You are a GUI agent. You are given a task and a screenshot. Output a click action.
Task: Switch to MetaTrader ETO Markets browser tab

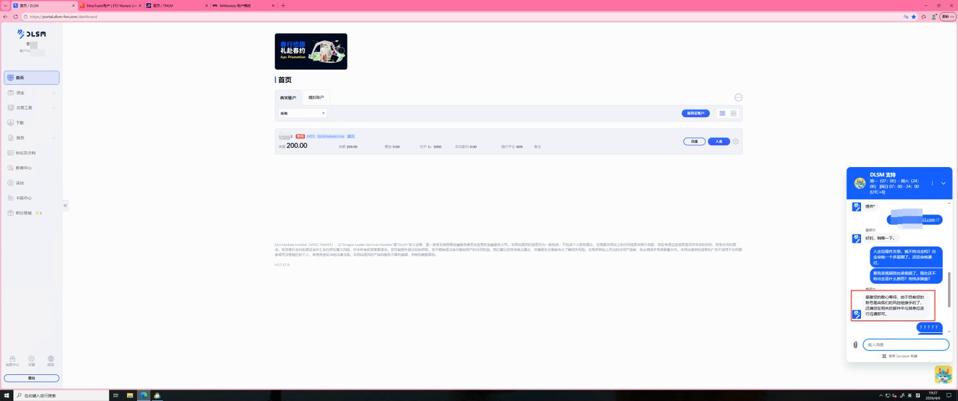tap(110, 5)
